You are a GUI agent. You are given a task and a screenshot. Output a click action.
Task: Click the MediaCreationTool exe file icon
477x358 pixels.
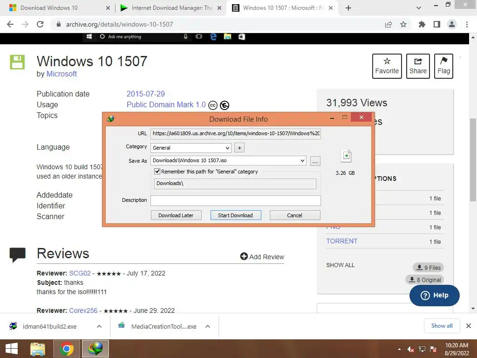pos(122,325)
